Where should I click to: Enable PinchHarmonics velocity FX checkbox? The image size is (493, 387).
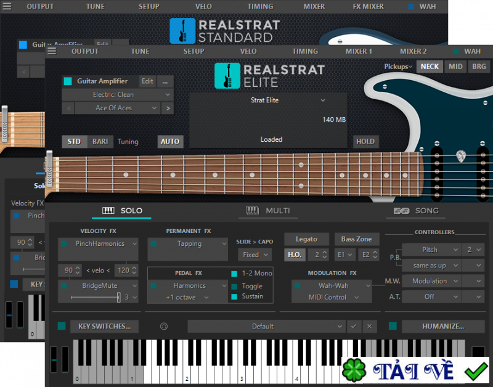(64, 243)
